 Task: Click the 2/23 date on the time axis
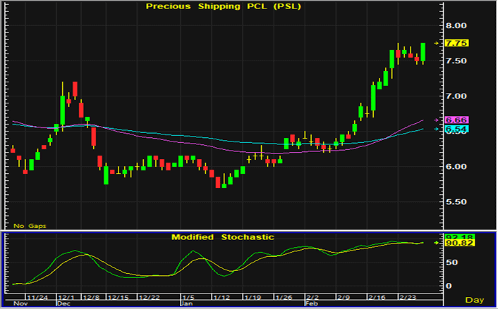[x=408, y=298]
